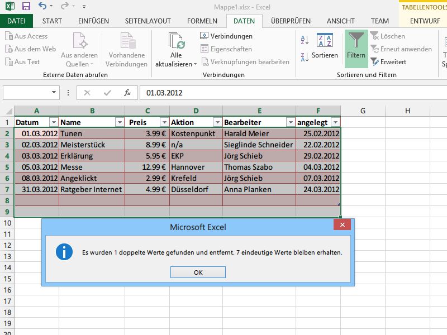
Task: Close the Microsoft Excel message dialog
Action: click(343, 225)
